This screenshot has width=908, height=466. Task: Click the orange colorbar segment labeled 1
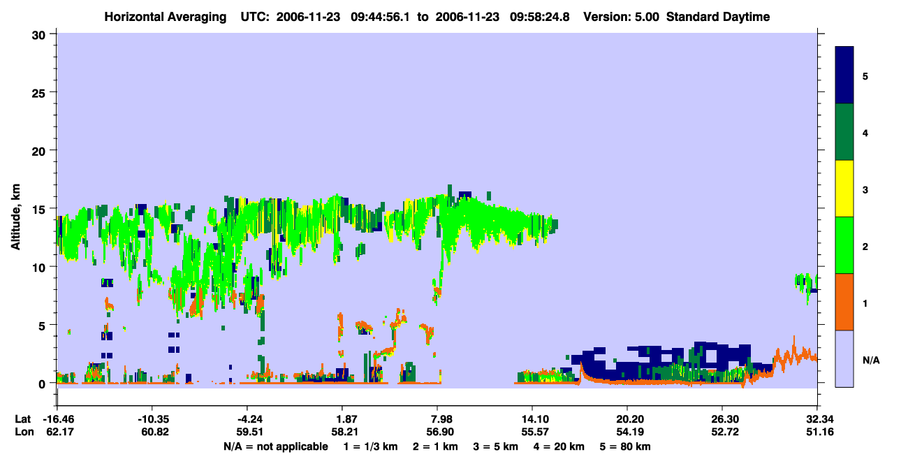844,302
